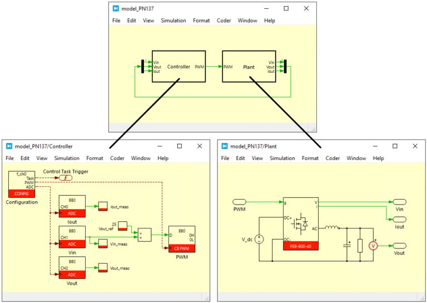Open Format menu in model_PN137 window
The image size is (427, 303).
coord(201,21)
